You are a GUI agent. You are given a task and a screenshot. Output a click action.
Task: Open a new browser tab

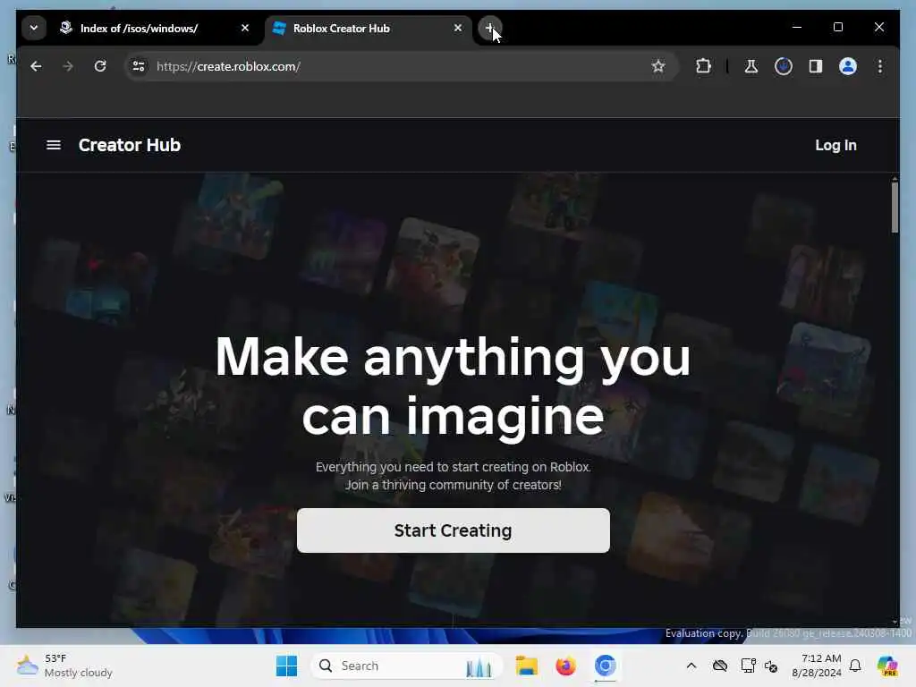[489, 28]
